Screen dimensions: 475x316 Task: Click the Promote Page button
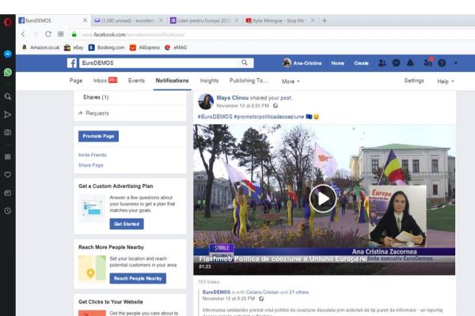tap(98, 137)
